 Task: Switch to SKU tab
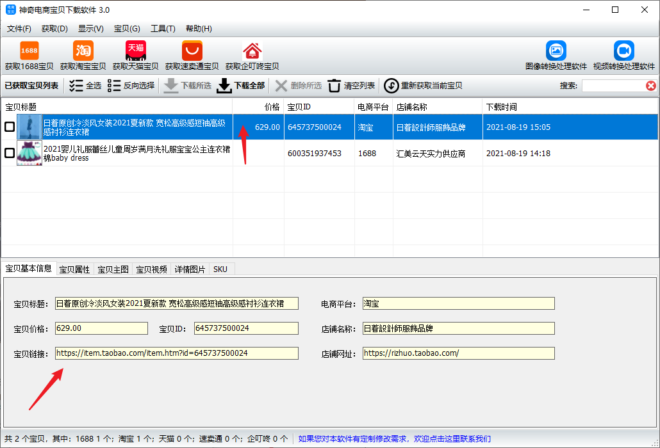coord(220,269)
